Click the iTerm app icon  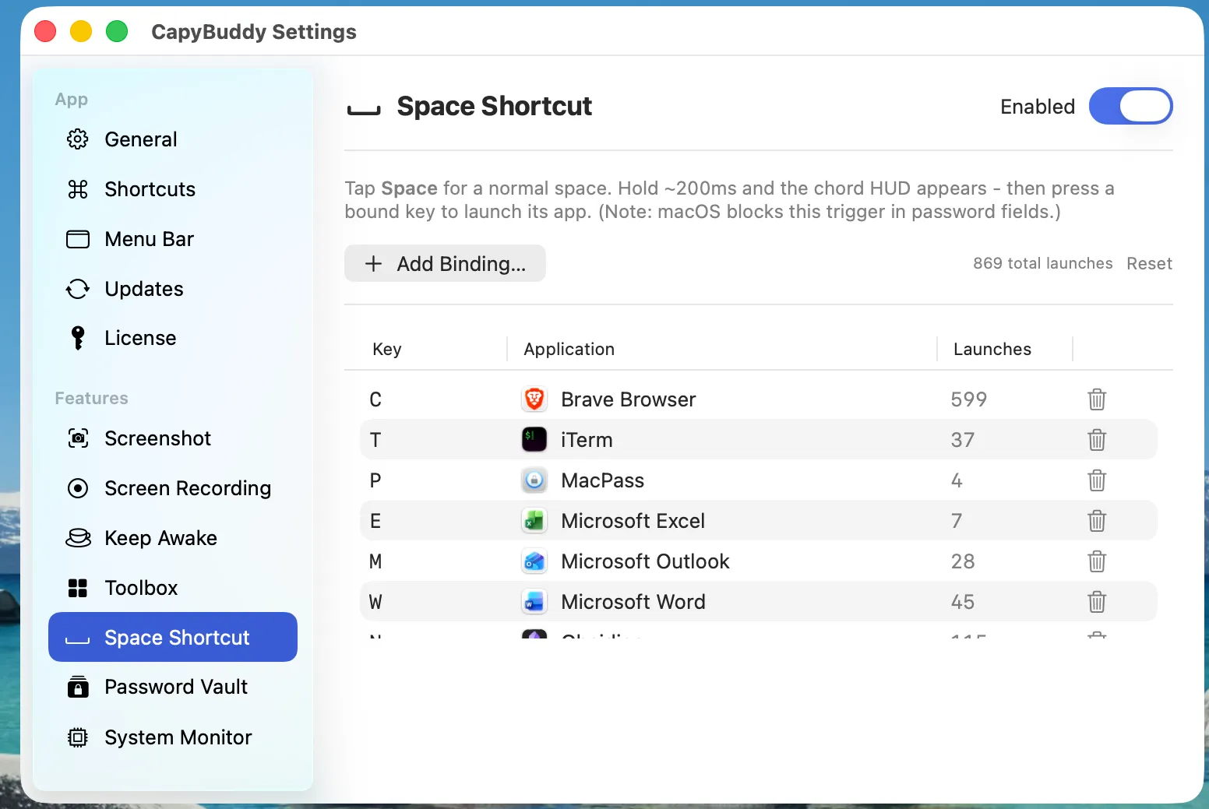click(x=534, y=440)
